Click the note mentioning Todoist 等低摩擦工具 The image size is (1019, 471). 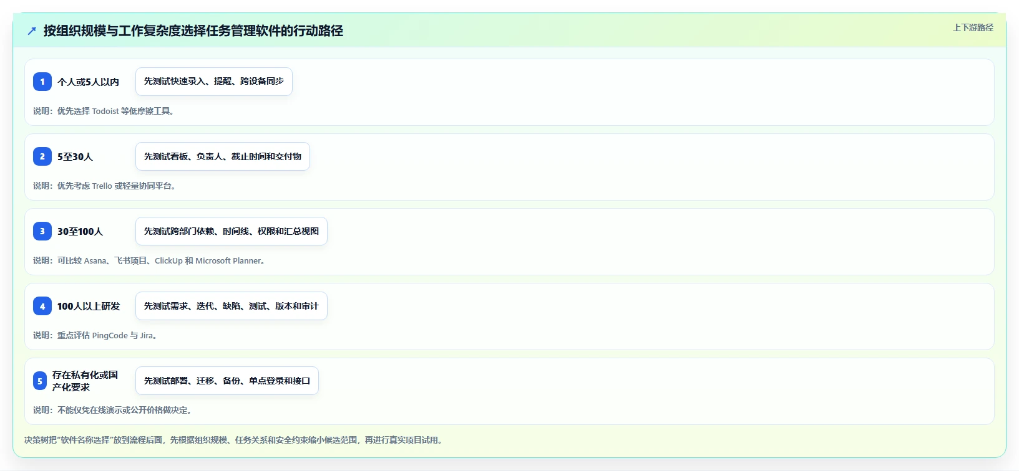(105, 111)
